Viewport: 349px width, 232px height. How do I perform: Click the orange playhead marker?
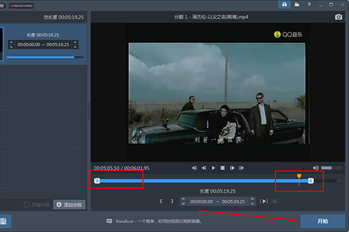click(299, 177)
